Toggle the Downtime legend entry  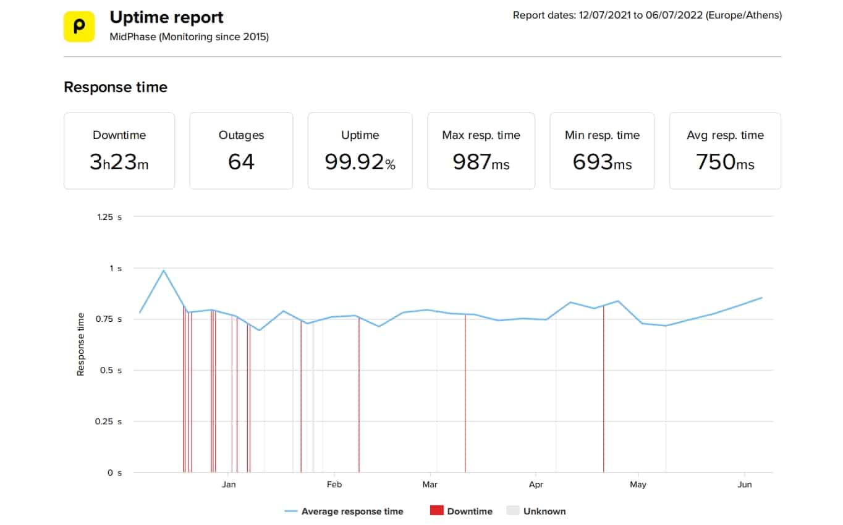(461, 511)
